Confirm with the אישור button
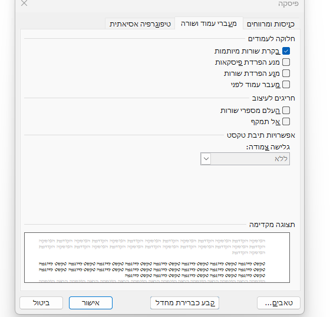 [x=91, y=303]
